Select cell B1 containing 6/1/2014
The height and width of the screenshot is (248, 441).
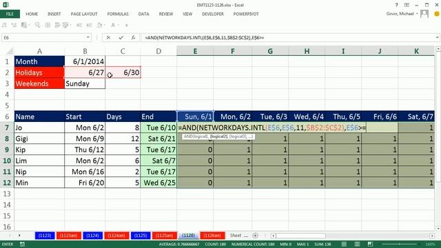pyautogui.click(x=85, y=61)
